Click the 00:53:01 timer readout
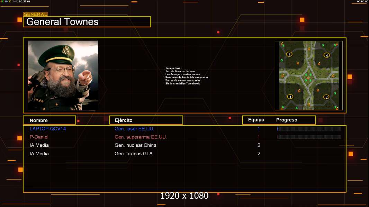 pos(25,1)
